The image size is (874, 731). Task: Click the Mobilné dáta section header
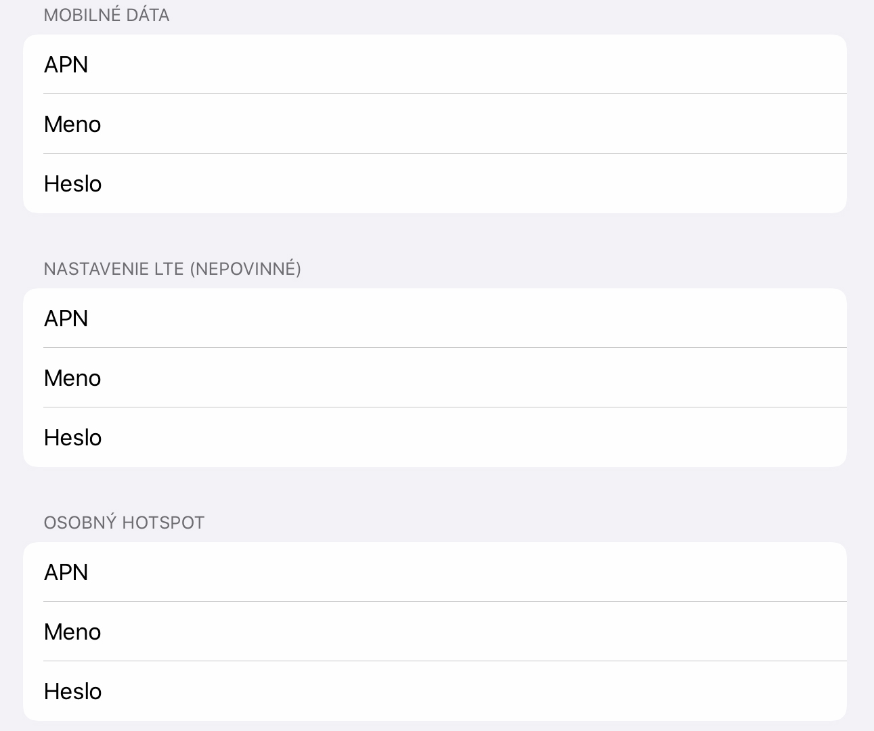pyautogui.click(x=106, y=15)
